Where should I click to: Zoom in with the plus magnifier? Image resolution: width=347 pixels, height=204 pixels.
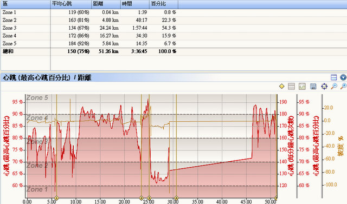pyautogui.click(x=344, y=87)
